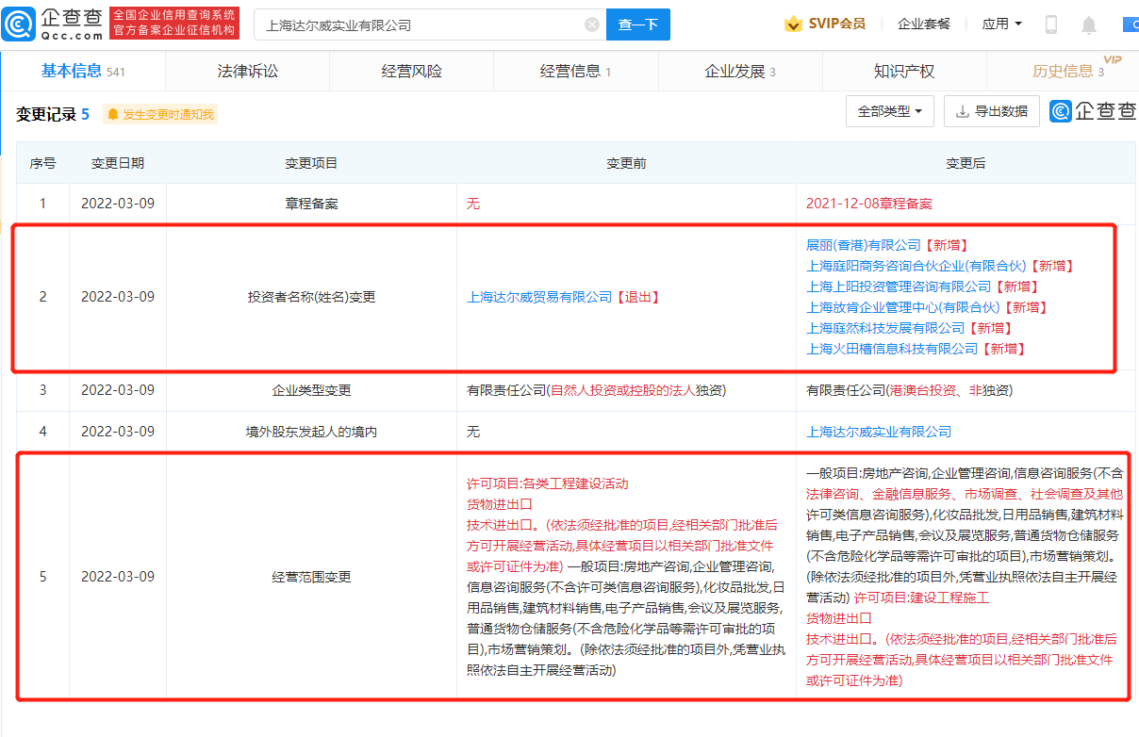Click the search button 查一下
This screenshot has height=737, width=1139.
(638, 25)
